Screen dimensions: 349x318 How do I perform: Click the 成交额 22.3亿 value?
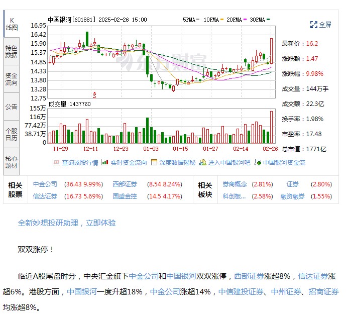[315, 104]
